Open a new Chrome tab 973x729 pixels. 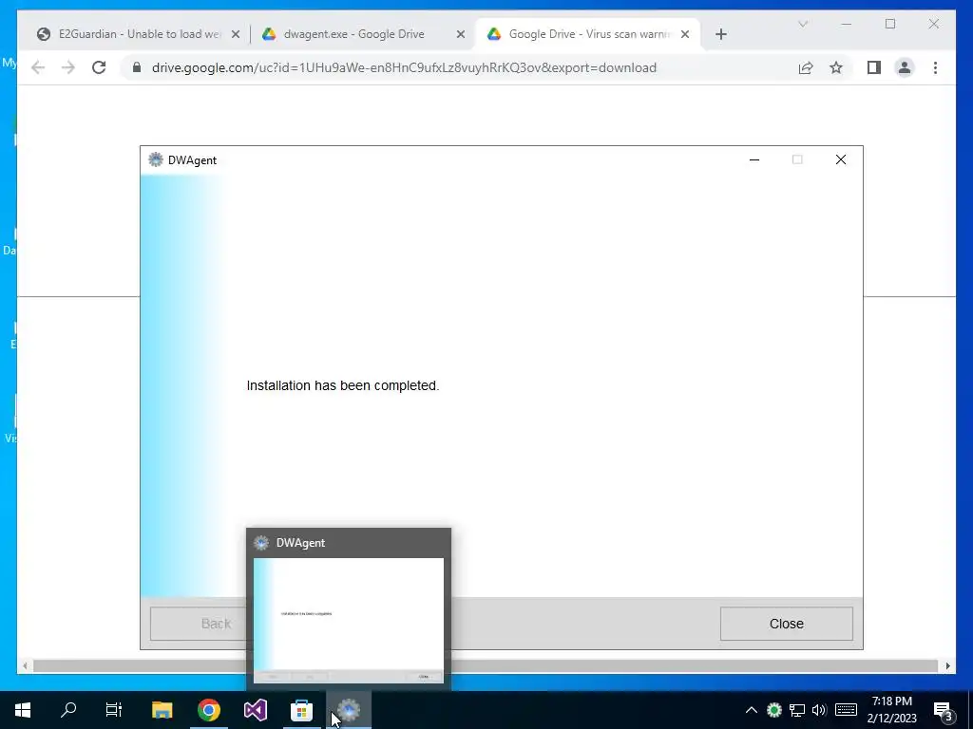tap(720, 35)
